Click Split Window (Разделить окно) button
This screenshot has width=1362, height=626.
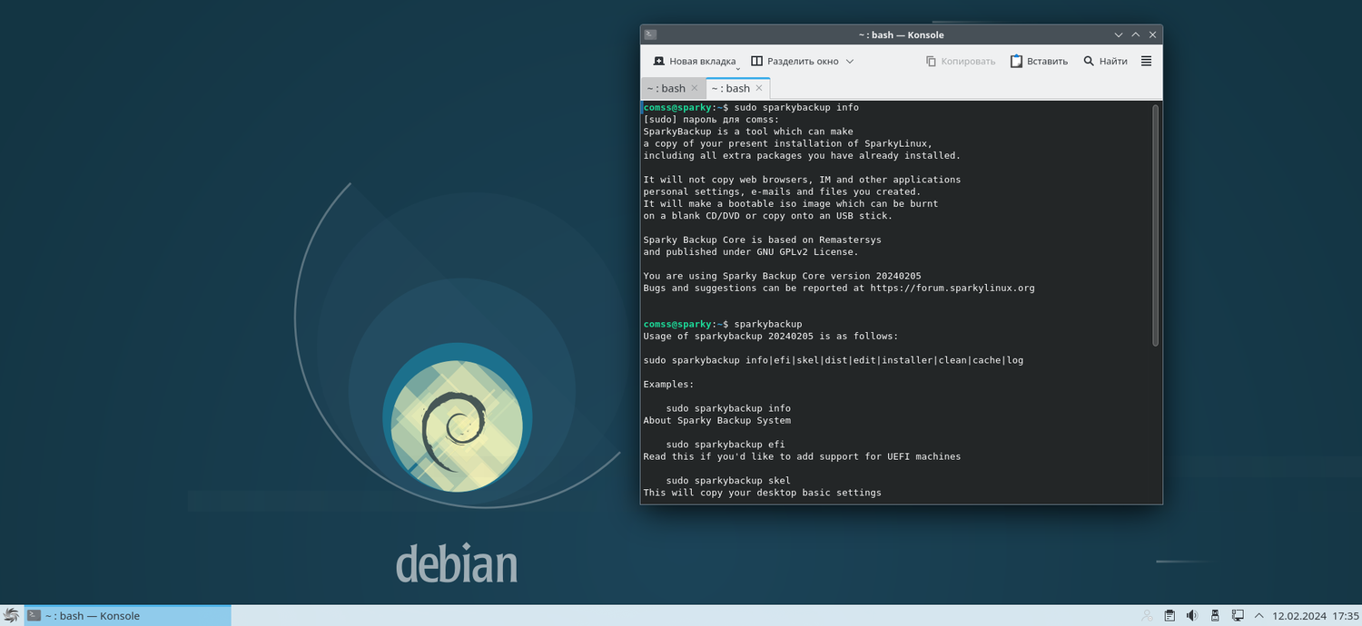[794, 61]
